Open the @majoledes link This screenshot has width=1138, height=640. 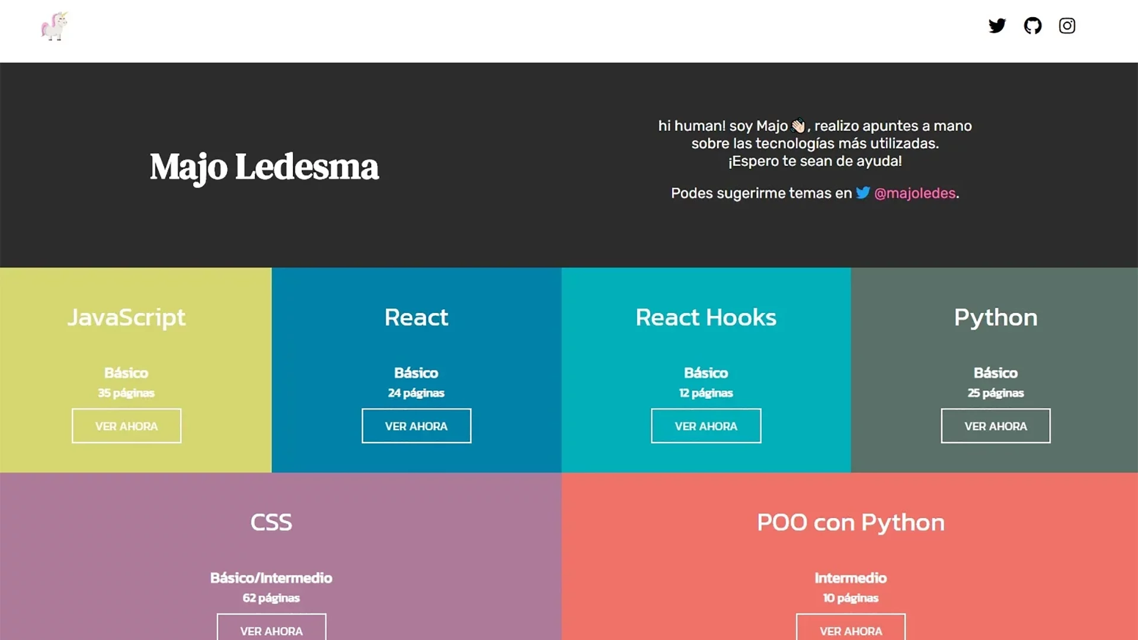(915, 193)
